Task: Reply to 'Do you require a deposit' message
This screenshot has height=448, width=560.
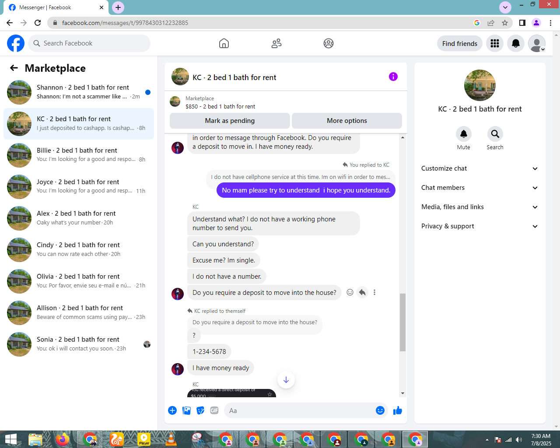Action: [362, 292]
